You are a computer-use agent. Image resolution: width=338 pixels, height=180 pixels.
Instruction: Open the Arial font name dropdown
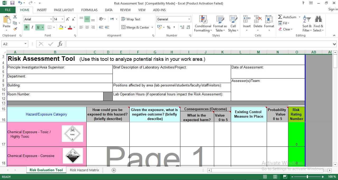(52, 19)
